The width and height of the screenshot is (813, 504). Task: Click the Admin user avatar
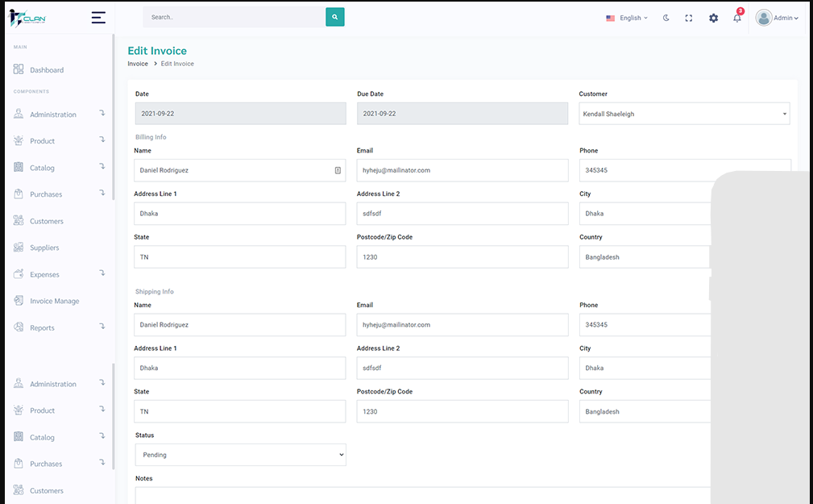click(x=764, y=18)
